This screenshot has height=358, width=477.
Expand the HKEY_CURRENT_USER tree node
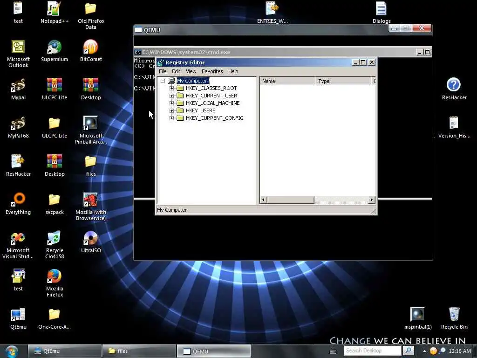coord(171,96)
